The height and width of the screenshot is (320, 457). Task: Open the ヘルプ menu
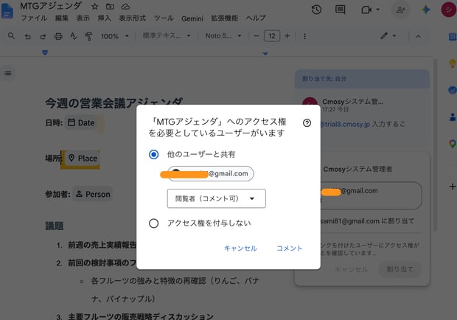256,18
